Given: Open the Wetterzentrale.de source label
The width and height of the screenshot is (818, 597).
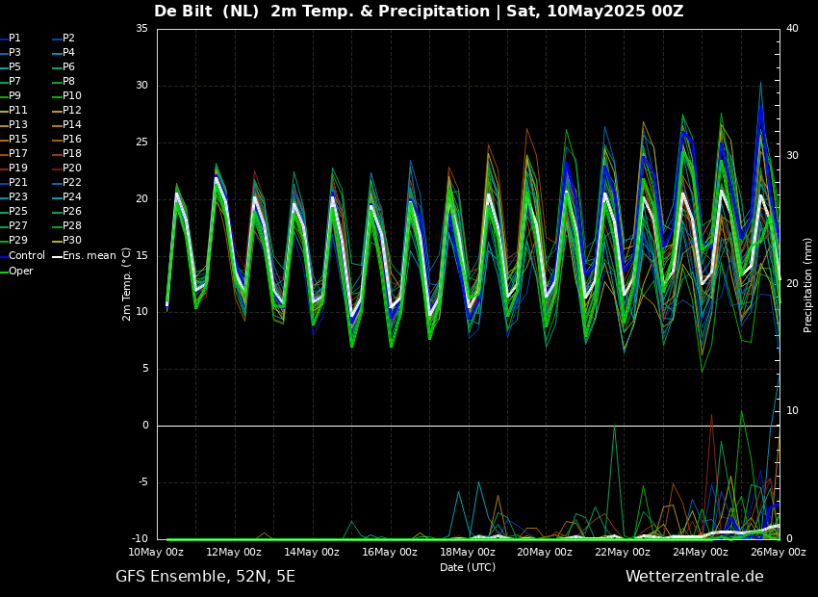Looking at the screenshot, I should tap(695, 577).
